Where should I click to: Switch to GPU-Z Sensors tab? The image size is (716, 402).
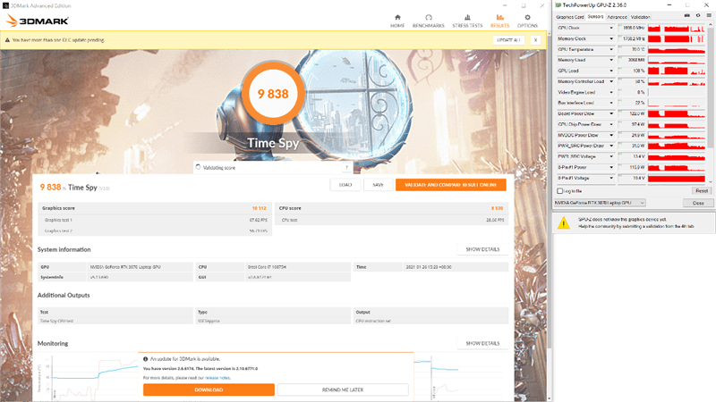(x=595, y=16)
